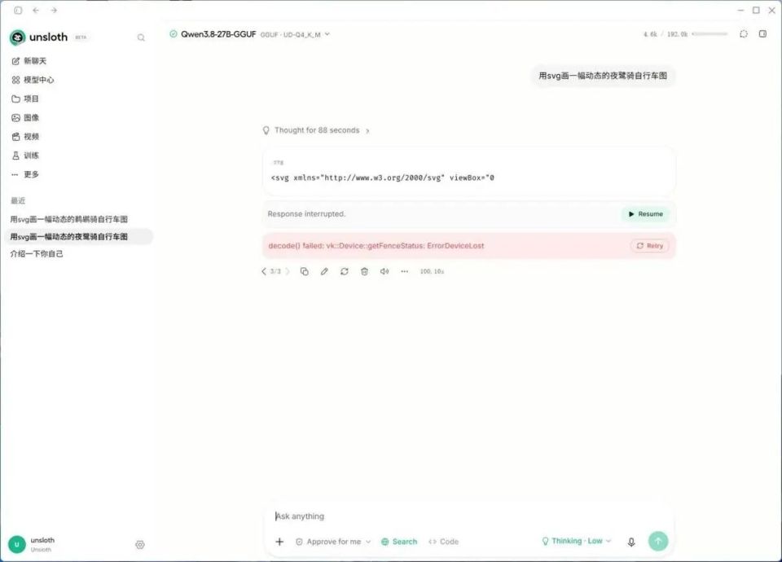This screenshot has height=562, width=782.
Task: Toggle the Search web option
Action: (399, 542)
